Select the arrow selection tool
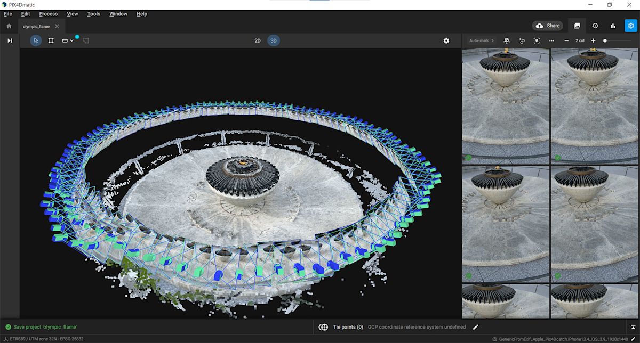Viewport: 640px width, 343px height. [35, 40]
